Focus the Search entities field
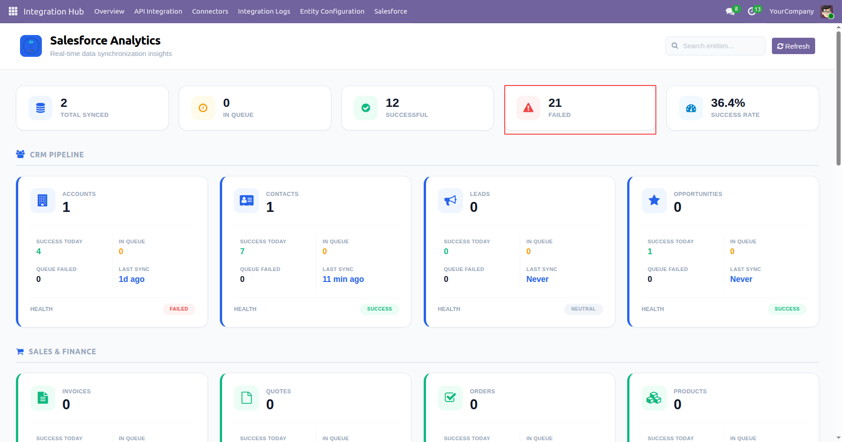 (715, 46)
